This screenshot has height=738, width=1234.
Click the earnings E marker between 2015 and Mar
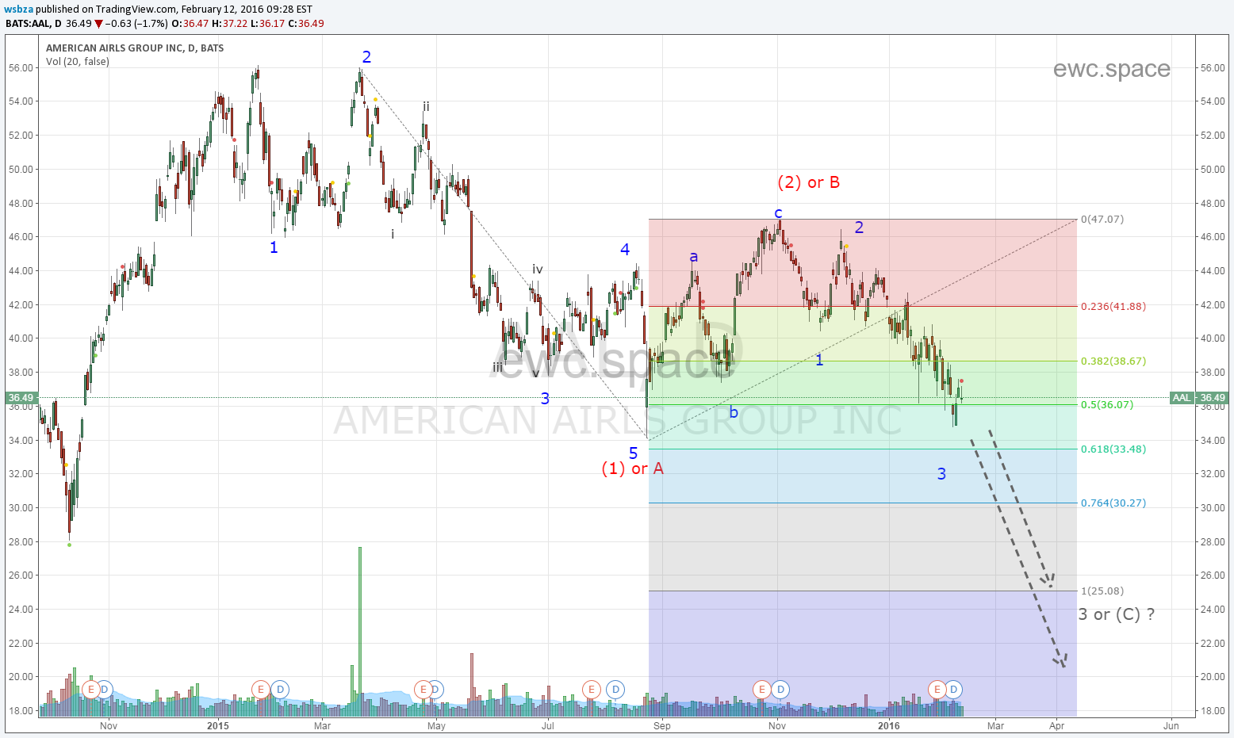[260, 690]
